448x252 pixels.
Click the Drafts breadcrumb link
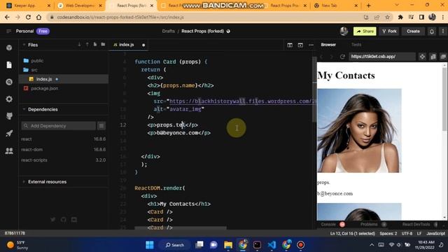click(168, 31)
